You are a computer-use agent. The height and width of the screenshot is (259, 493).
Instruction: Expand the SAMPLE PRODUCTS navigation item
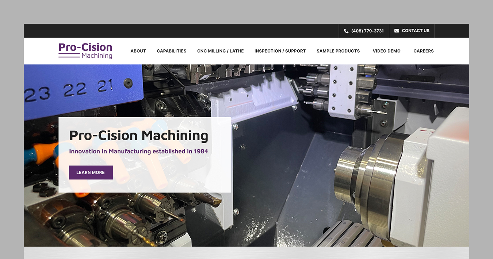pyautogui.click(x=338, y=51)
